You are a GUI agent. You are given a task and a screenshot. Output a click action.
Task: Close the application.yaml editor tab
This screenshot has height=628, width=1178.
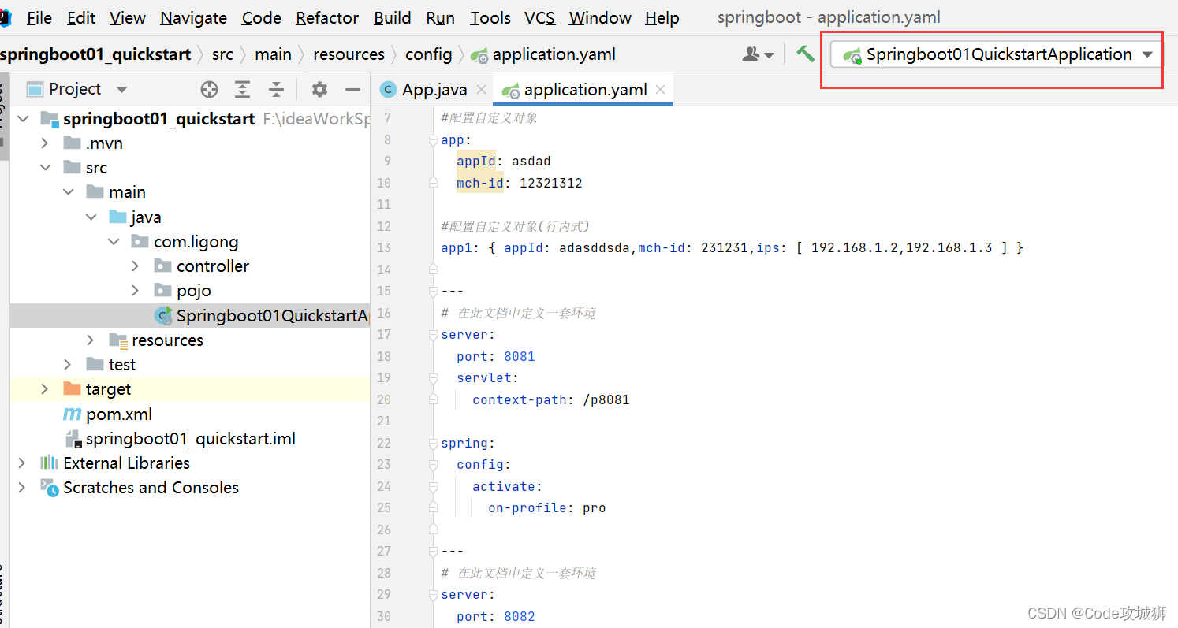(x=661, y=89)
